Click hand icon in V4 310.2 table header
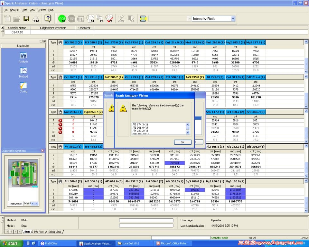Image resolution: width=309 pixels, height=247 pixels. pyautogui.click(x=60, y=147)
